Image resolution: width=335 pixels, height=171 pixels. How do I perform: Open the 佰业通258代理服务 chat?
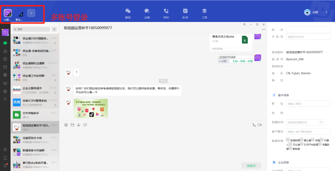35,40
